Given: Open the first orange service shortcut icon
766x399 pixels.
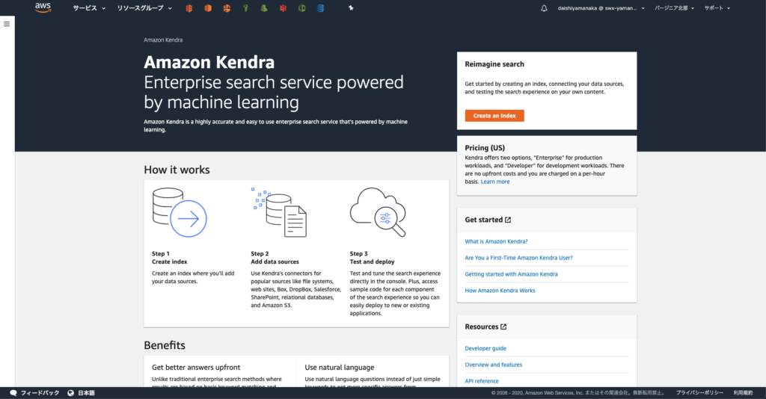Looking at the screenshot, I should coord(189,8).
